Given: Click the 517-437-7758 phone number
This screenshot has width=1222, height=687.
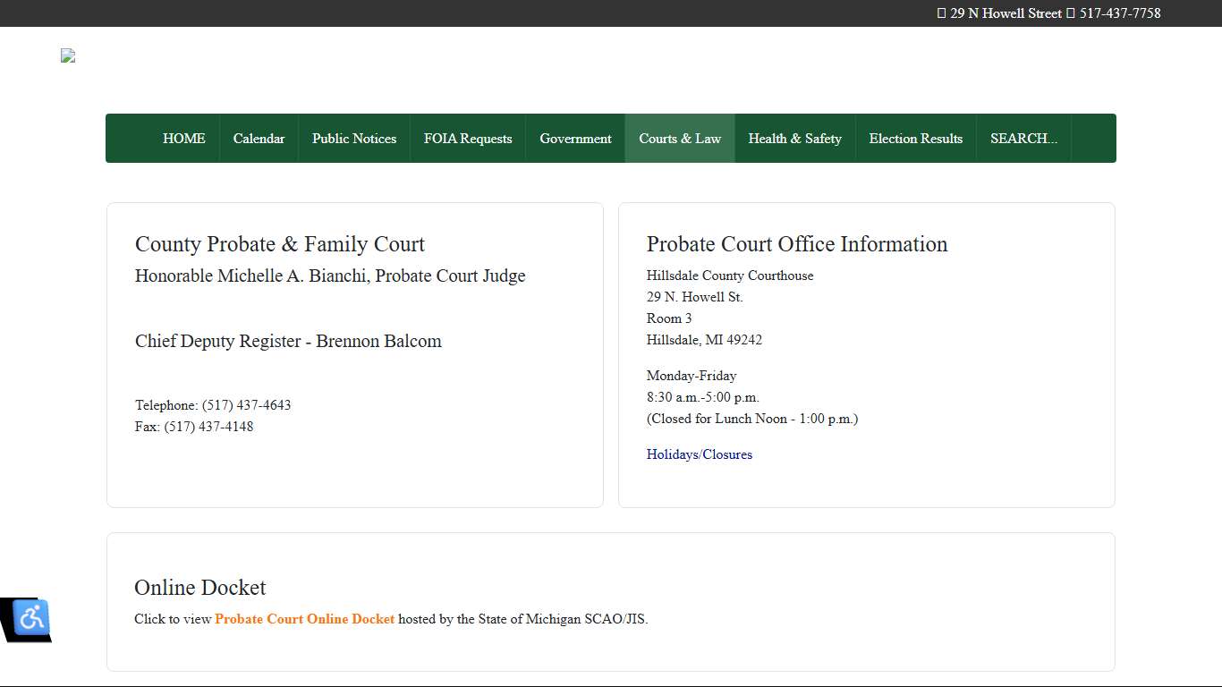Looking at the screenshot, I should pyautogui.click(x=1119, y=13).
